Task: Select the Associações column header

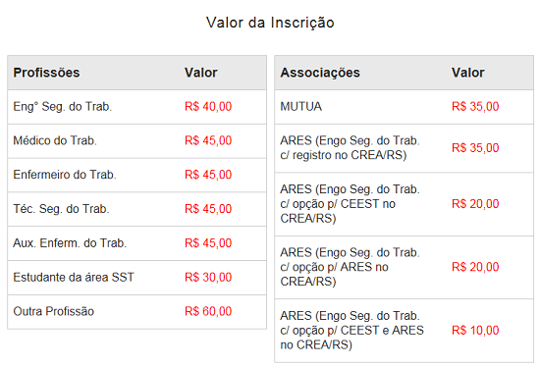Action: (x=320, y=73)
